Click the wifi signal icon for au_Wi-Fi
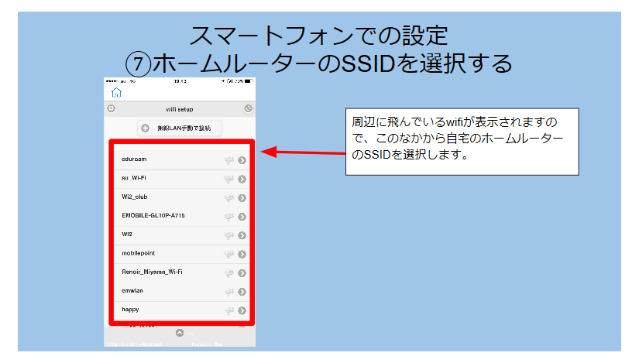The image size is (639, 363). click(x=228, y=180)
